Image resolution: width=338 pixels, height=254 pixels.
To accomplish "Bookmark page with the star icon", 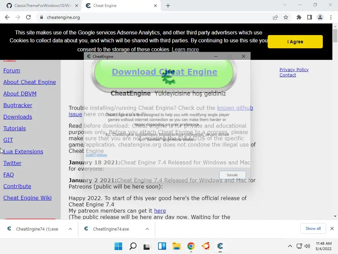I will point(286,17).
